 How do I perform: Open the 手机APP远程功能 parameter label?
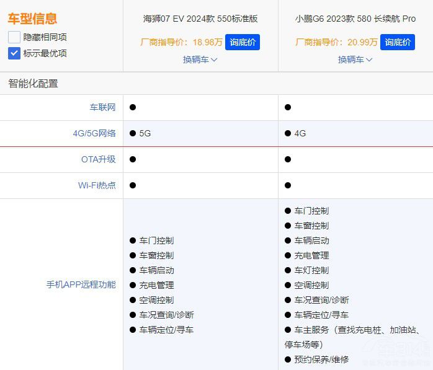[x=81, y=285]
